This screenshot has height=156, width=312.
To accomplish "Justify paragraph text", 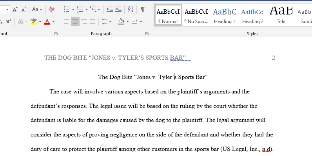I will tap(93, 22).
